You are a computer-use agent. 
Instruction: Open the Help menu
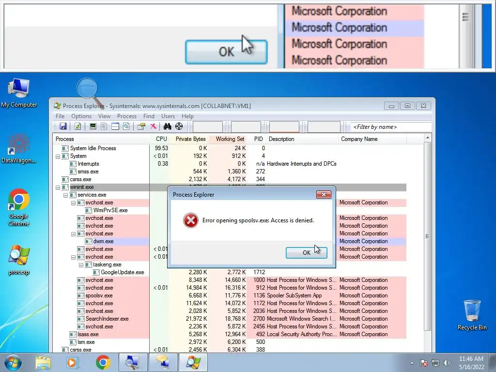tap(187, 116)
